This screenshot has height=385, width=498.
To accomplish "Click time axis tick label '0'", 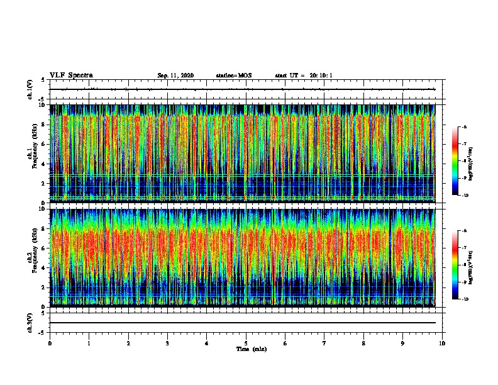I will [50, 343].
